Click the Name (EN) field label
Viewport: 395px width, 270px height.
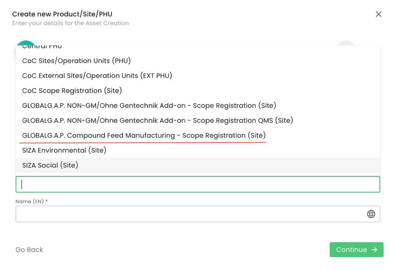point(30,202)
